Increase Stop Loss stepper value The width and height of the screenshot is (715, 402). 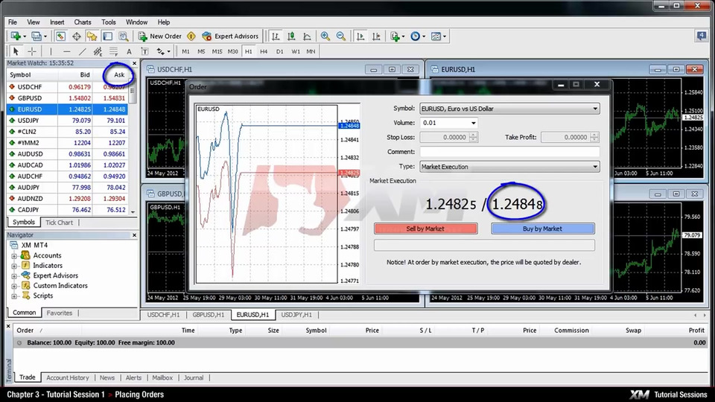(474, 135)
